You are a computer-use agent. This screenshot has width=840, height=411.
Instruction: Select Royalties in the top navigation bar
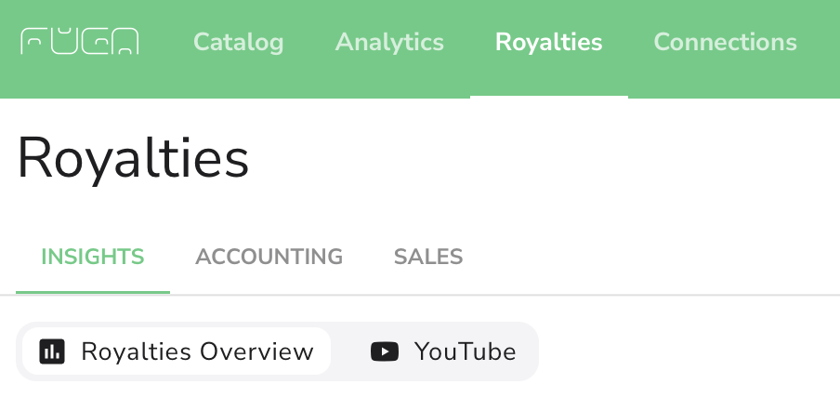coord(548,42)
